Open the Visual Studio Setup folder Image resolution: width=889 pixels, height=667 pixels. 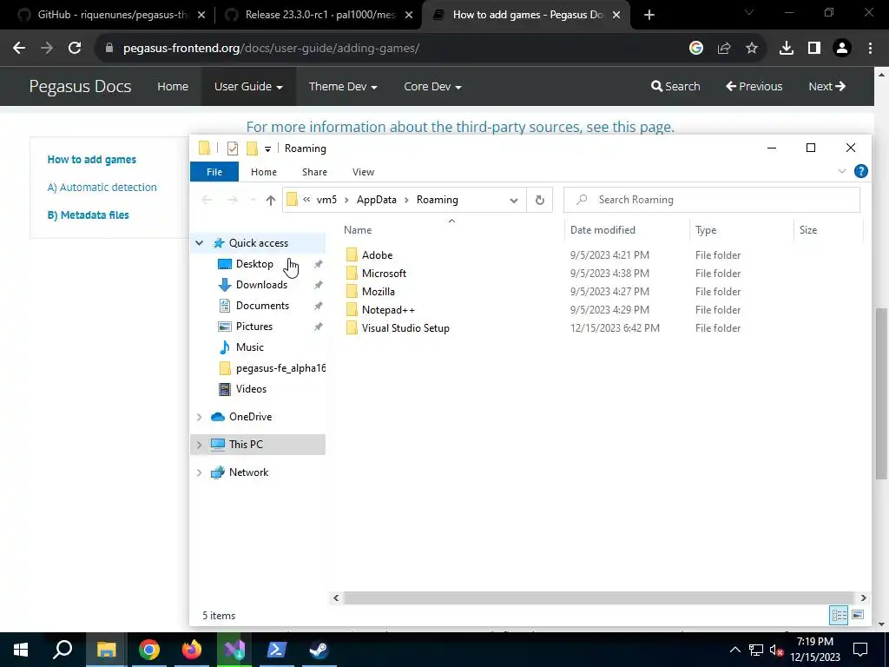click(x=405, y=327)
